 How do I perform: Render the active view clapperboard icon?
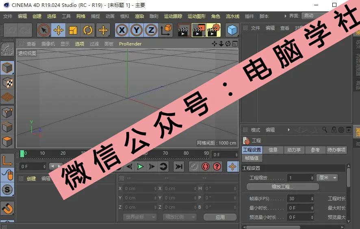184,30
